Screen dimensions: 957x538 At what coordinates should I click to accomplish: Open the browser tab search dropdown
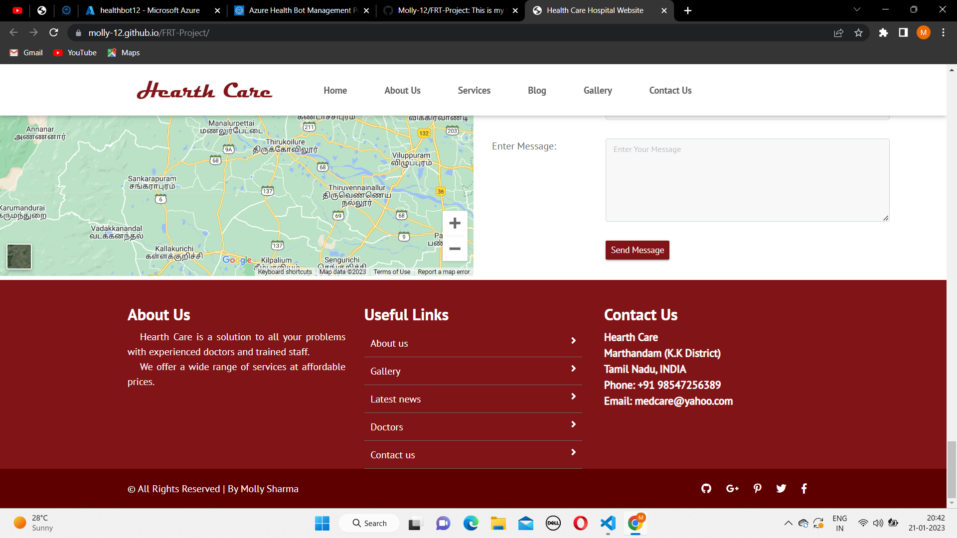point(856,9)
